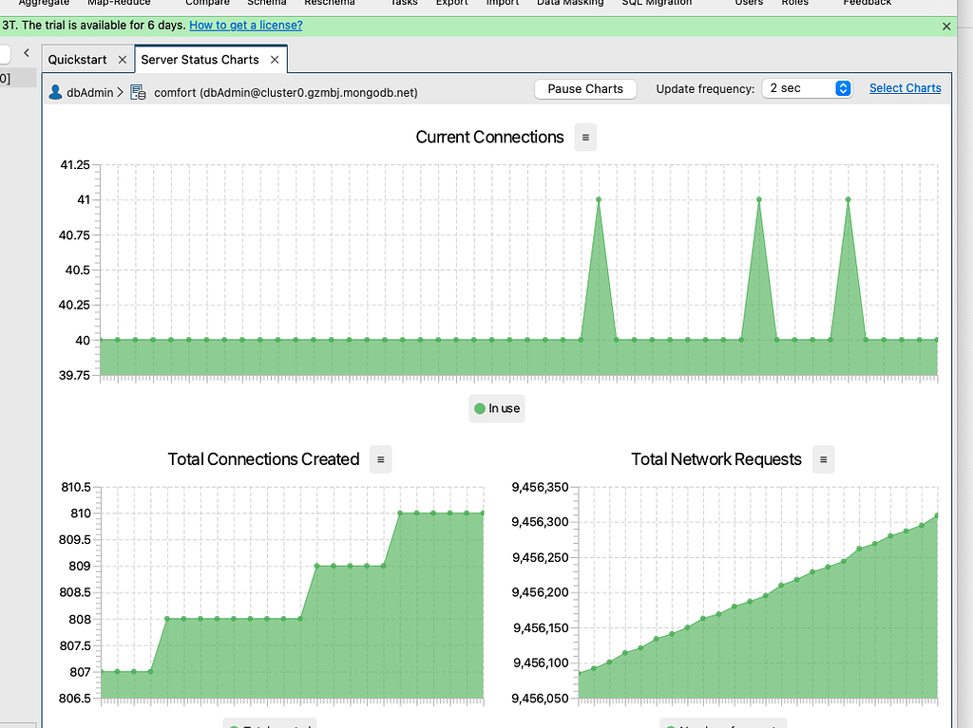Click the Select Charts link

click(905, 88)
